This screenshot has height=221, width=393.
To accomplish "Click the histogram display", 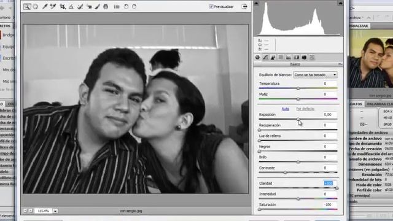I will [x=298, y=19].
